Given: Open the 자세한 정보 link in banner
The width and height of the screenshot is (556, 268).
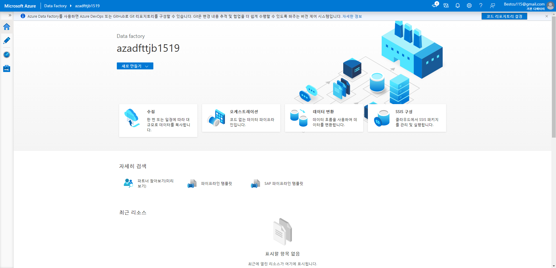Looking at the screenshot, I should (x=352, y=16).
